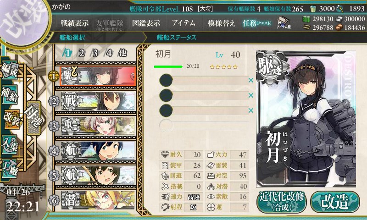Select the submarine in slot 6
Image resolution: width=367 pixels, height=220 pixels.
[98, 200]
